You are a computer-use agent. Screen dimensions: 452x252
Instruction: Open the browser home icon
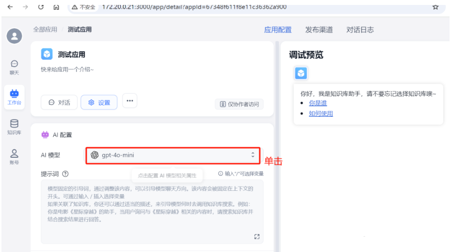(x=56, y=7)
